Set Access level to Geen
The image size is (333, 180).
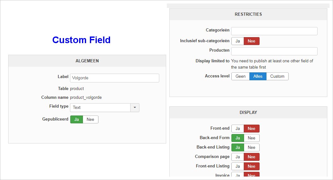[x=241, y=76]
